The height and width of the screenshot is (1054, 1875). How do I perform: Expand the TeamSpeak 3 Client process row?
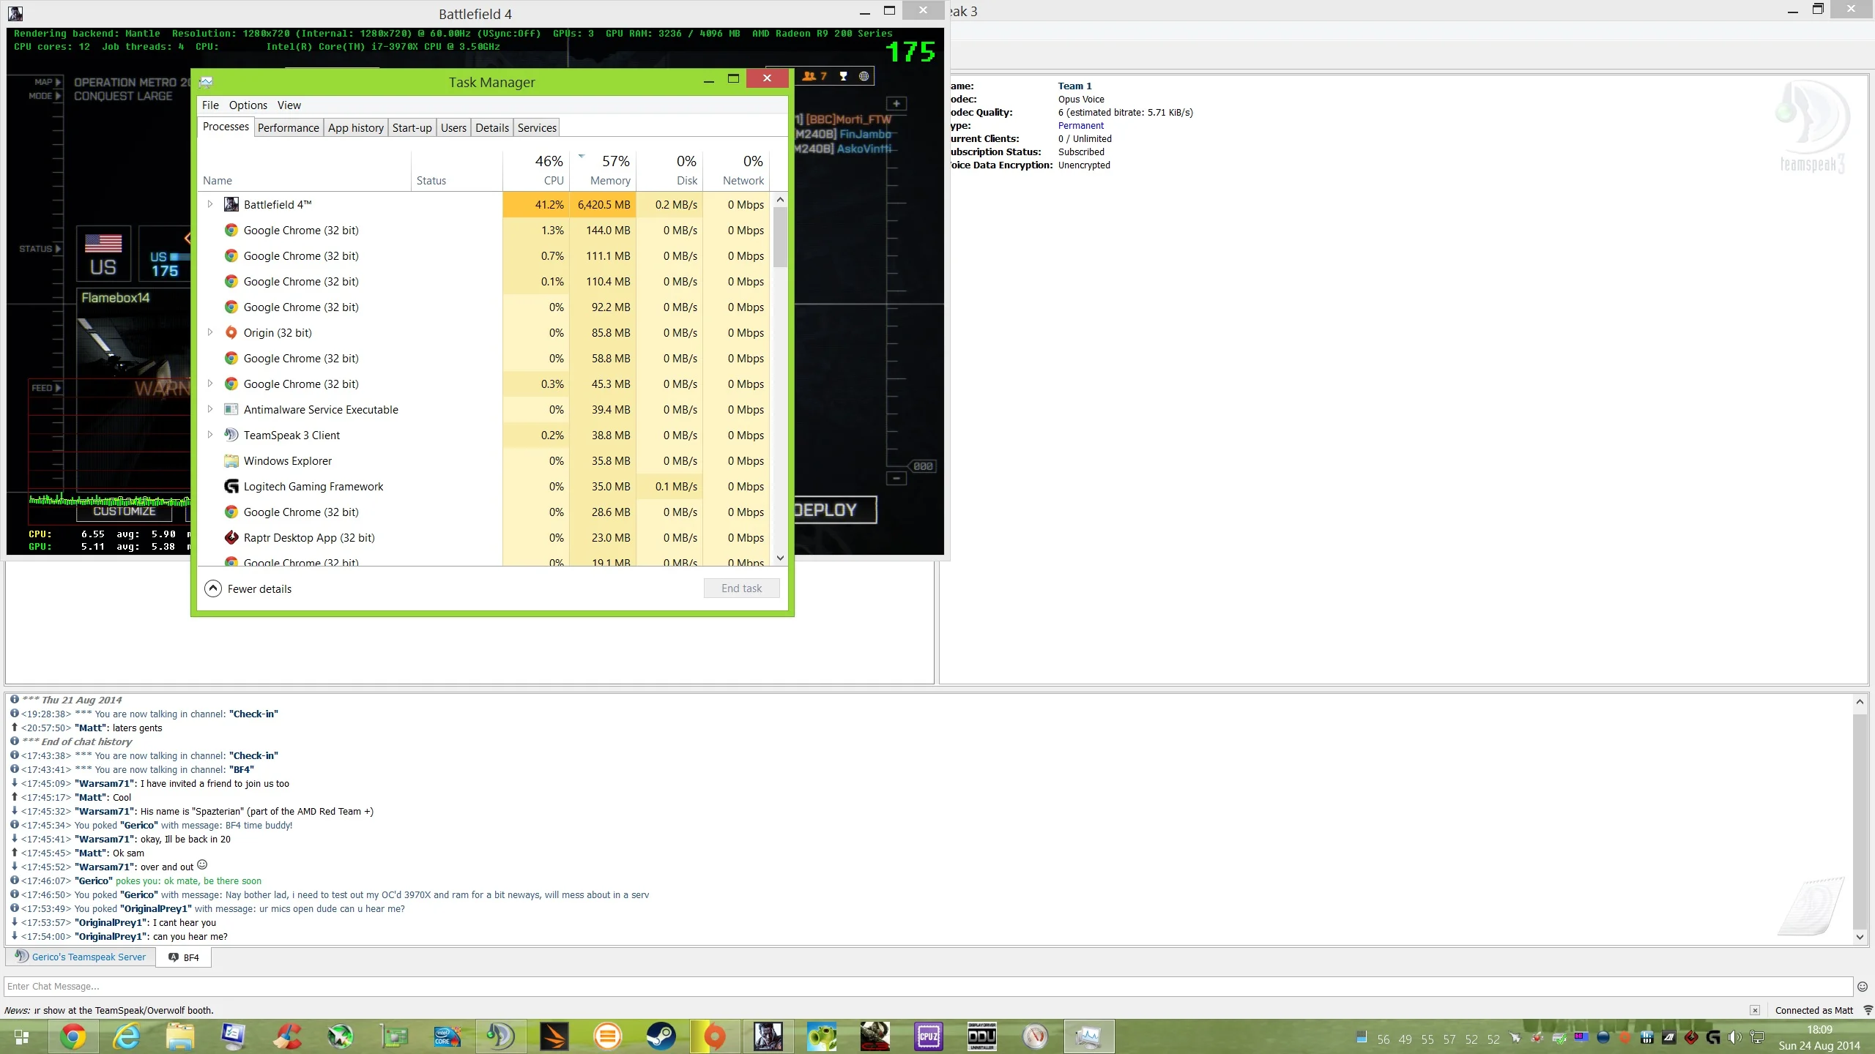pos(210,435)
